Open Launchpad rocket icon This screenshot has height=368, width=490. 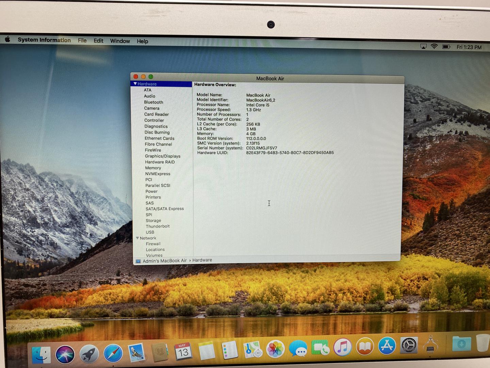pyautogui.click(x=89, y=354)
